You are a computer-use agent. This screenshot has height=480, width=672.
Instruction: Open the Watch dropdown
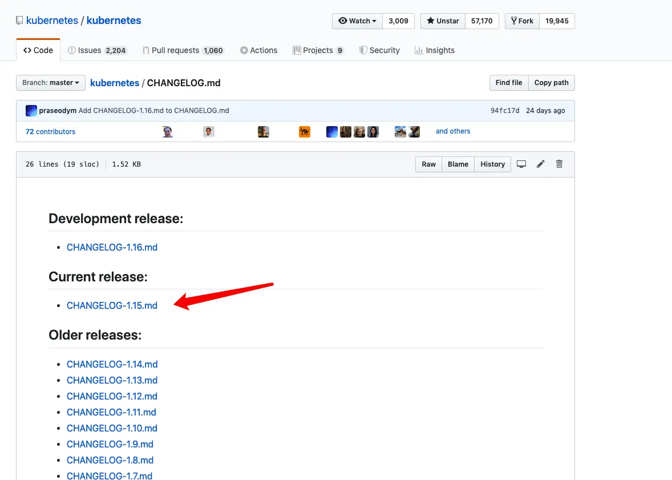[357, 21]
